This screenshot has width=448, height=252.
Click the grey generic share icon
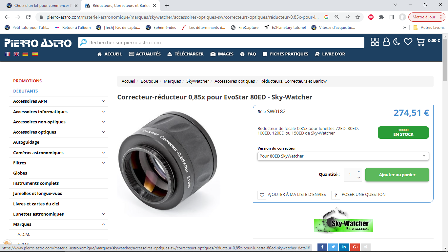[x=366, y=247]
